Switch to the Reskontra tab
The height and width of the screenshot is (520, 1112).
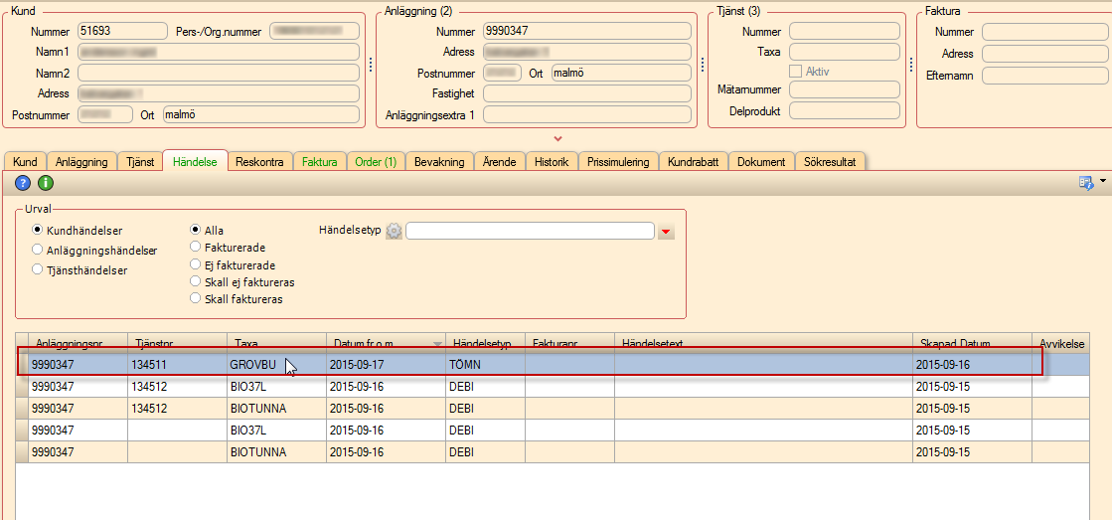point(259,162)
